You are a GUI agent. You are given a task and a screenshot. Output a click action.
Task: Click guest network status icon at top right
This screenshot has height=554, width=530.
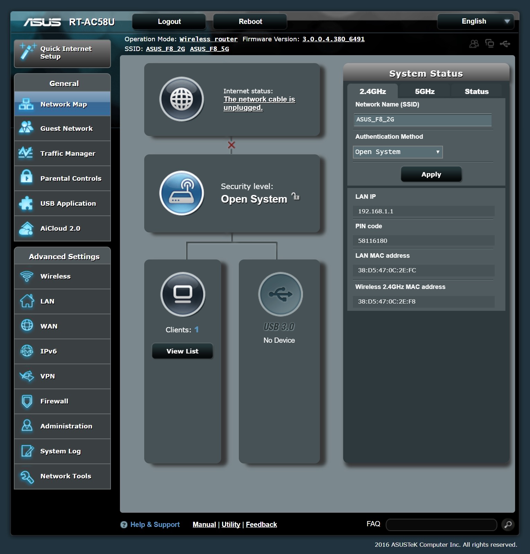(x=474, y=44)
